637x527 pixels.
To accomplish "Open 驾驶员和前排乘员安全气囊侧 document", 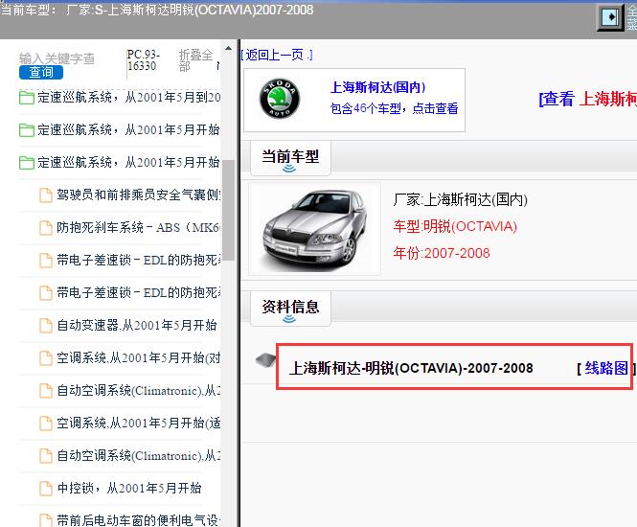I will (x=139, y=195).
